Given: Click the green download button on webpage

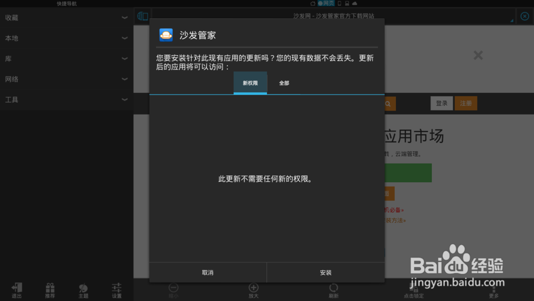Looking at the screenshot, I should pyautogui.click(x=408, y=173).
